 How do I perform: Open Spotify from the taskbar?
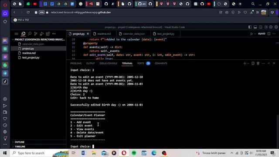click(134, 153)
